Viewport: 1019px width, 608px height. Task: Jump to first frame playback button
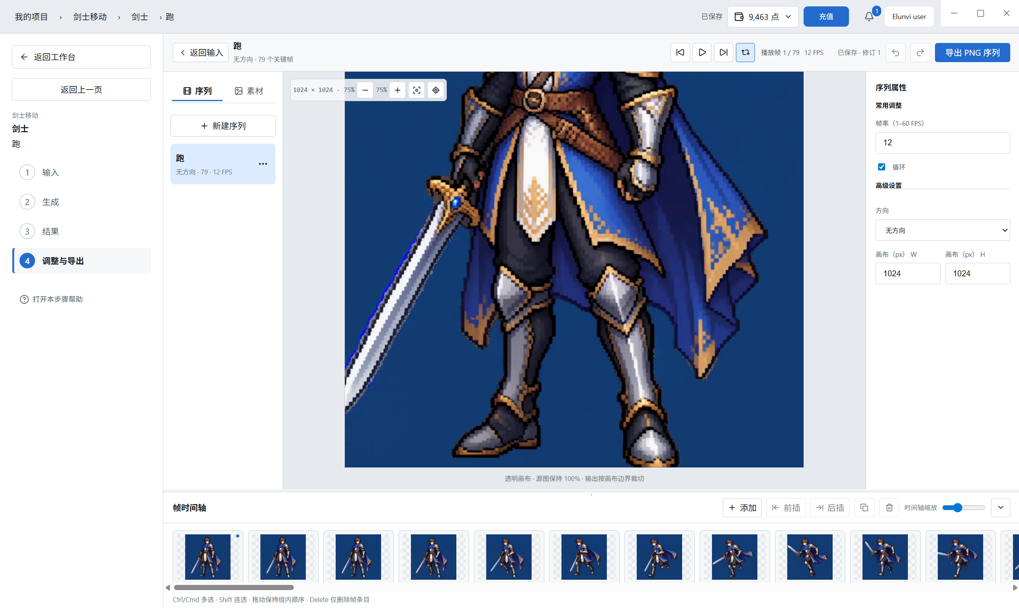pos(680,53)
